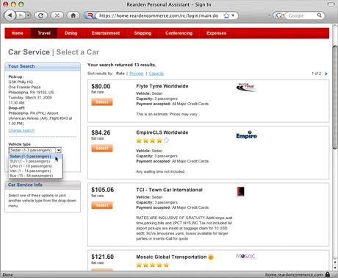Go forward with the browser forward arrow
338x278 pixels.
tap(21, 15)
